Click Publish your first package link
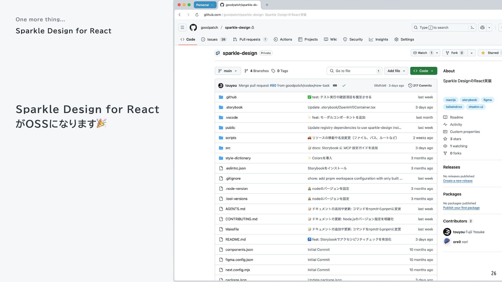502x282 pixels. 461,208
